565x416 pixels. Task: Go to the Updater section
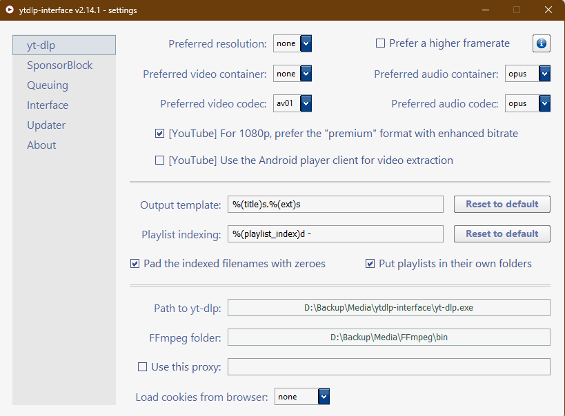(46, 125)
